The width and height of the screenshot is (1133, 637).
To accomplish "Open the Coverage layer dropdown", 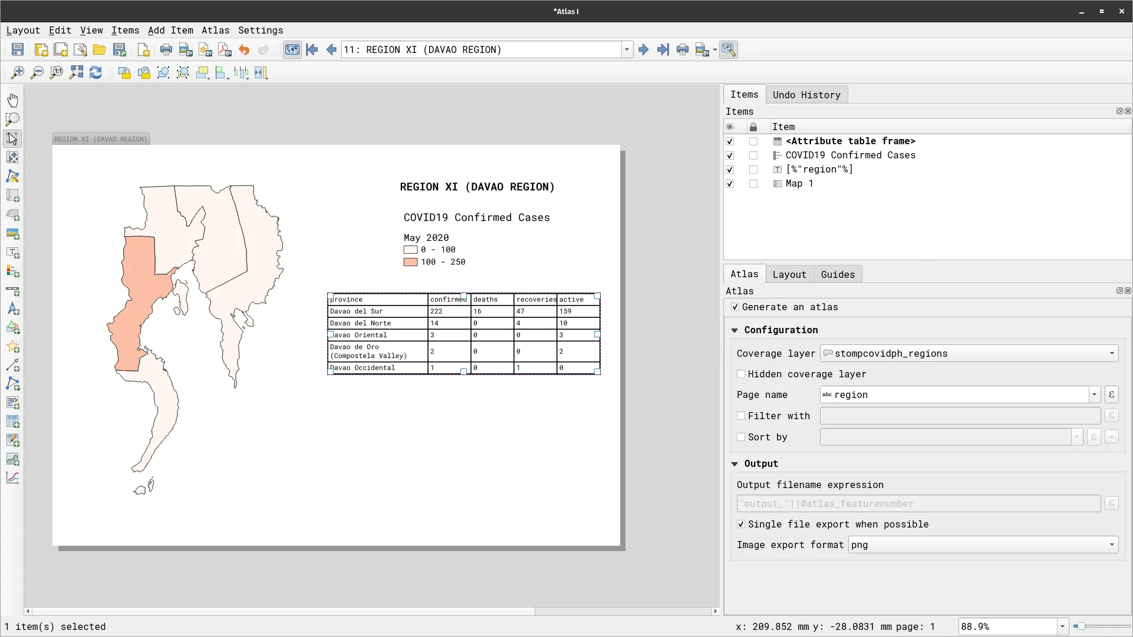I will click(1111, 353).
